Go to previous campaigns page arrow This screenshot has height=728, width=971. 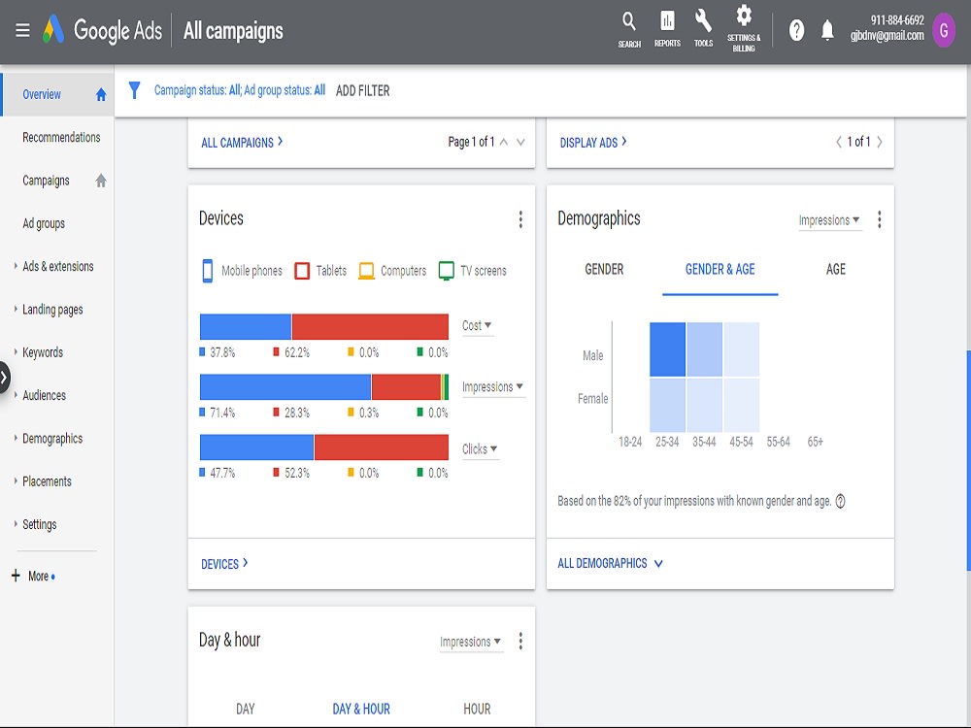tap(504, 142)
